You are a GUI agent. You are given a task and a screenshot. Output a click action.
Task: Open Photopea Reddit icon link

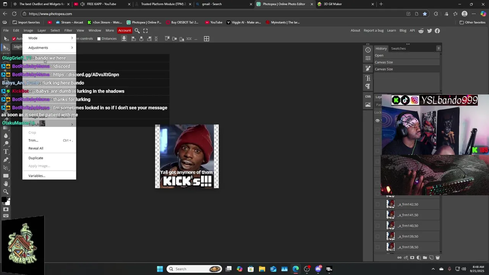click(421, 31)
